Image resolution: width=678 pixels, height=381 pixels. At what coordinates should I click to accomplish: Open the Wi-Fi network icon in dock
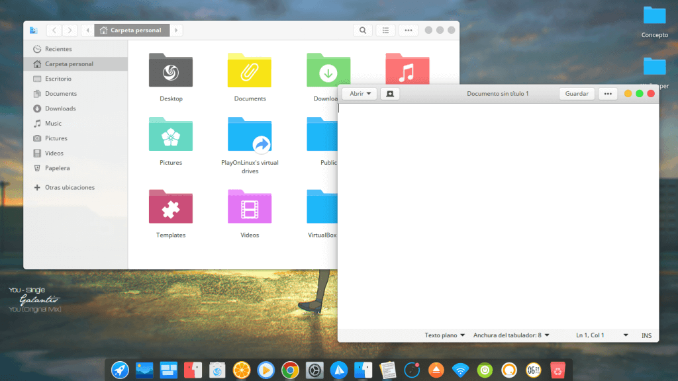(461, 370)
